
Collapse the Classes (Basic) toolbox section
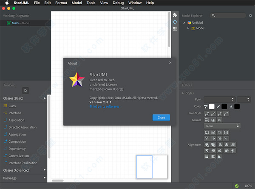click(x=45, y=98)
